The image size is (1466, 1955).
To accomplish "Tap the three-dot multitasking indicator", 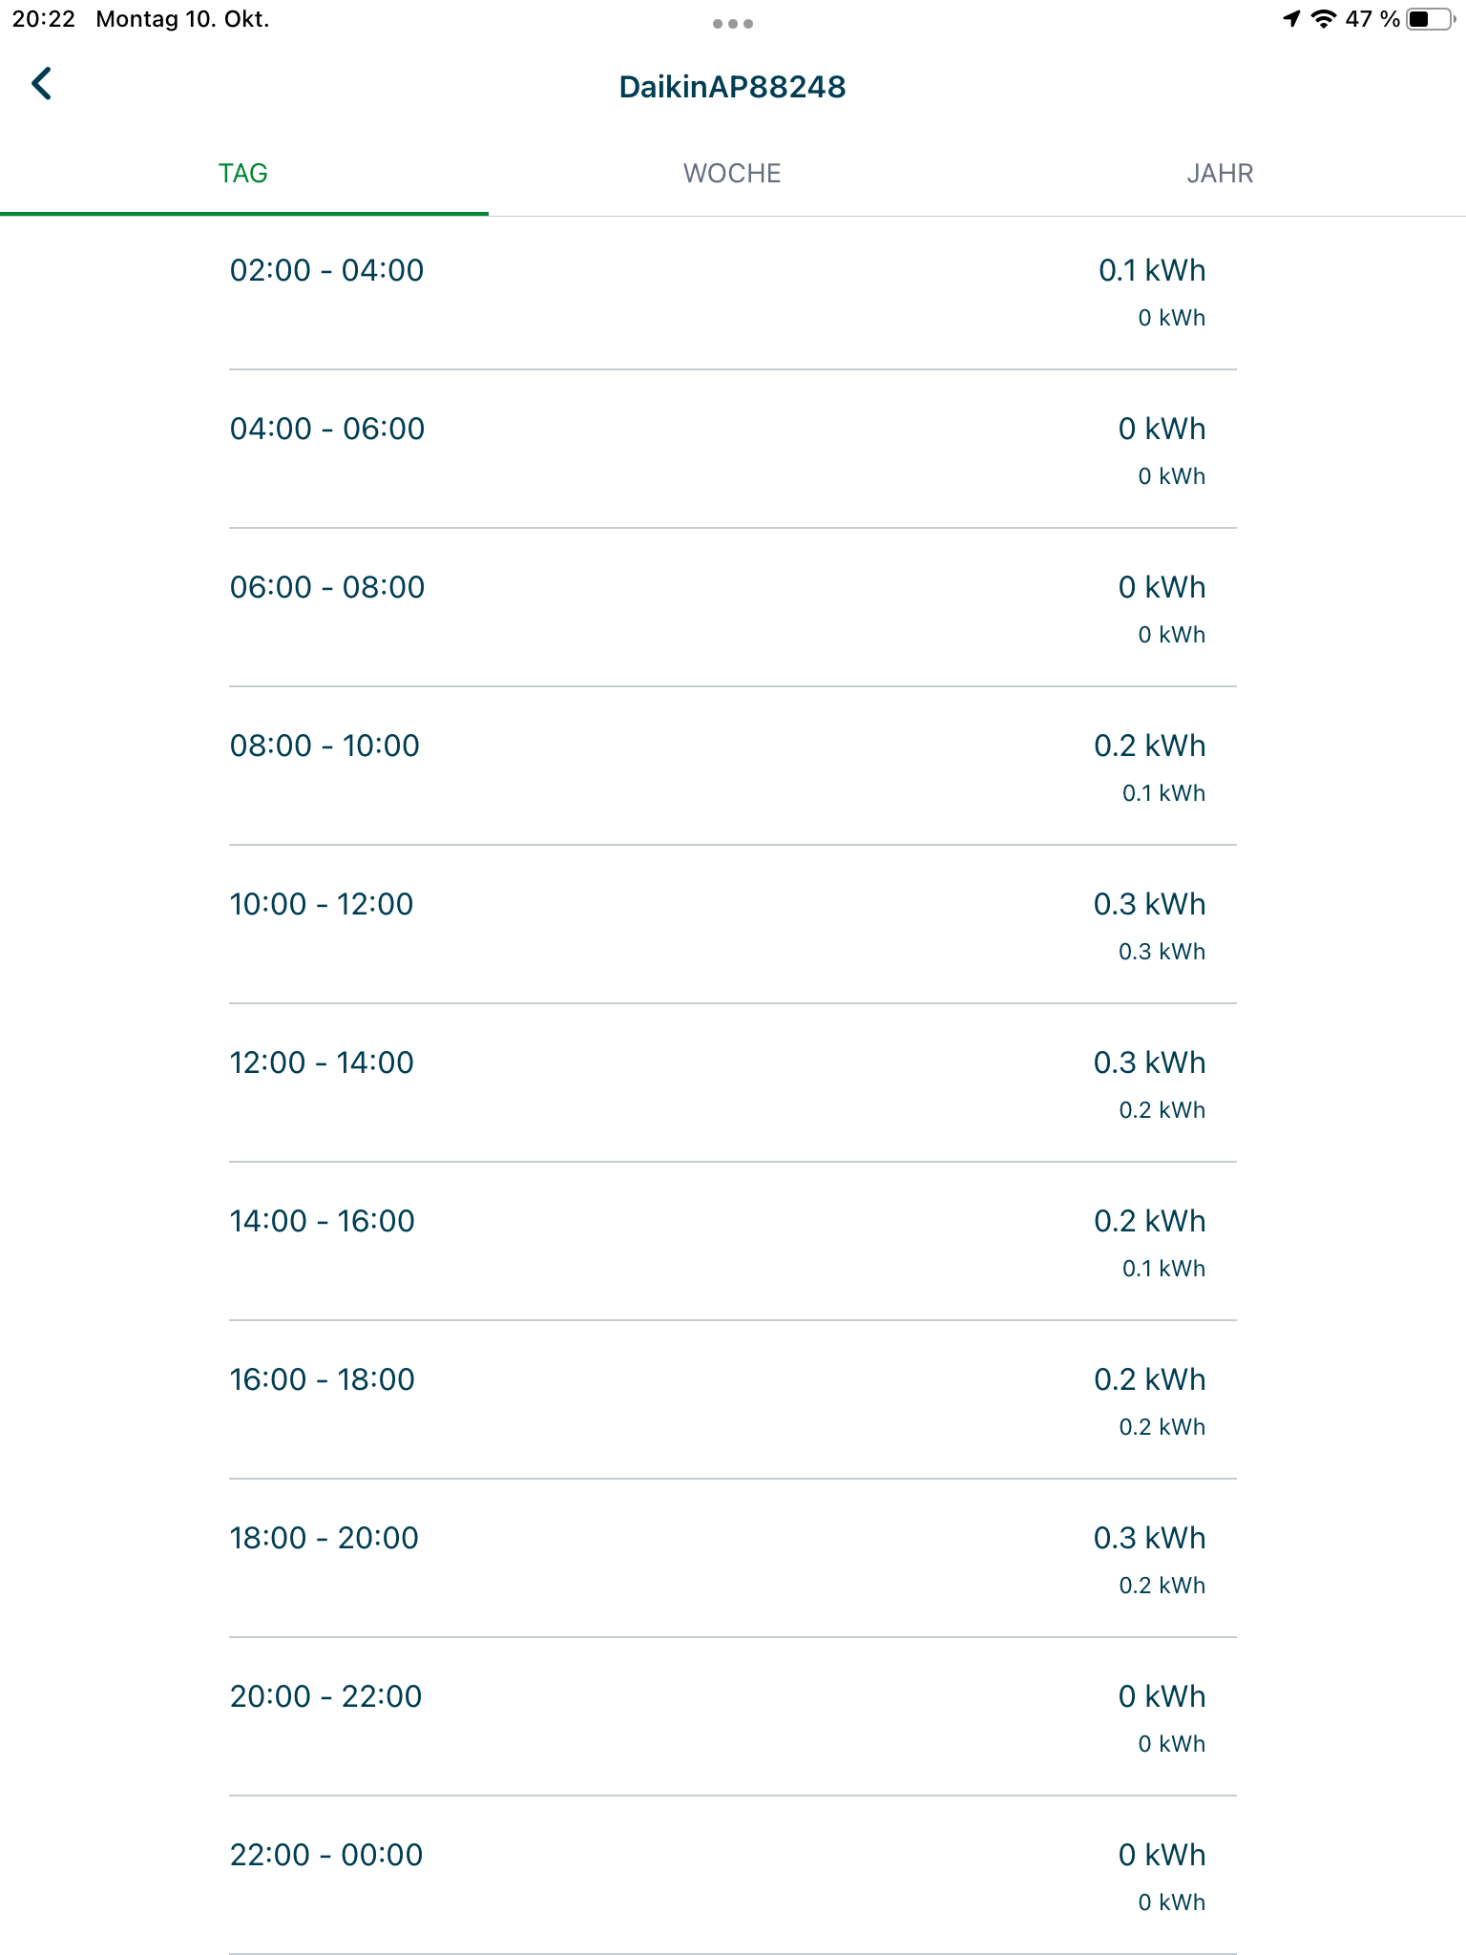I will (x=733, y=24).
